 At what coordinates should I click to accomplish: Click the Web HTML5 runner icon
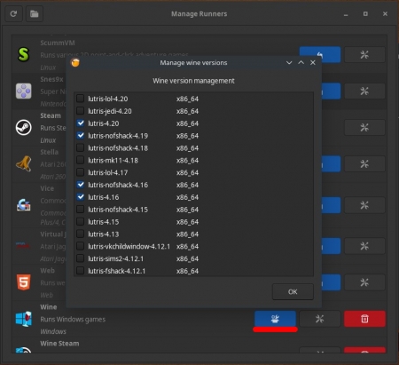23,282
